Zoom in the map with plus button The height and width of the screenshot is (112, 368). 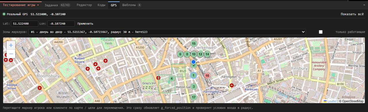pyautogui.click(x=11, y=45)
